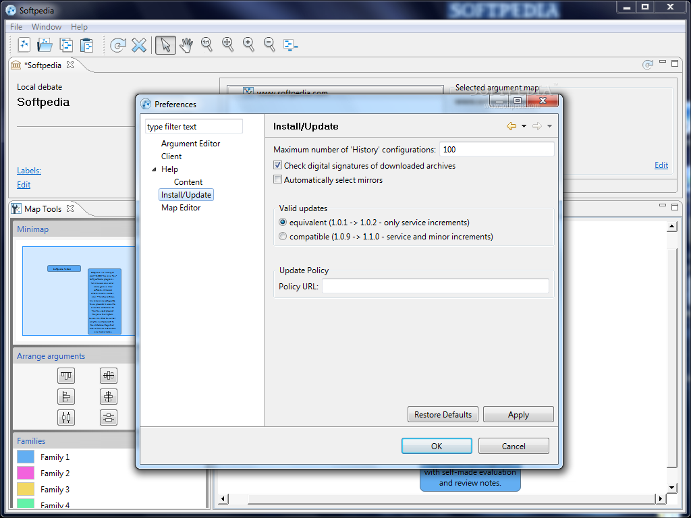Screen dimensions: 691x518
Task: Collapse the Help tree node
Action: click(x=154, y=169)
